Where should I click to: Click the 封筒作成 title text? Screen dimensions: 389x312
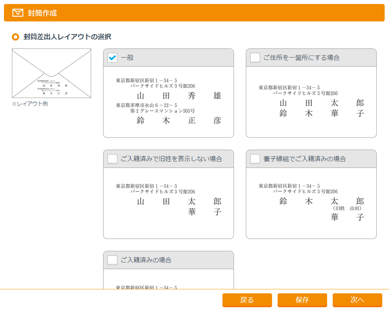pyautogui.click(x=42, y=13)
